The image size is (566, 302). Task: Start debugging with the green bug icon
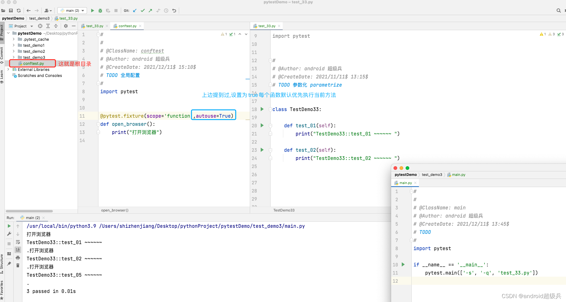pyautogui.click(x=100, y=11)
